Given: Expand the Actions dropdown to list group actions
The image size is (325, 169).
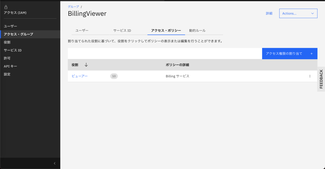Looking at the screenshot, I should pos(298,13).
